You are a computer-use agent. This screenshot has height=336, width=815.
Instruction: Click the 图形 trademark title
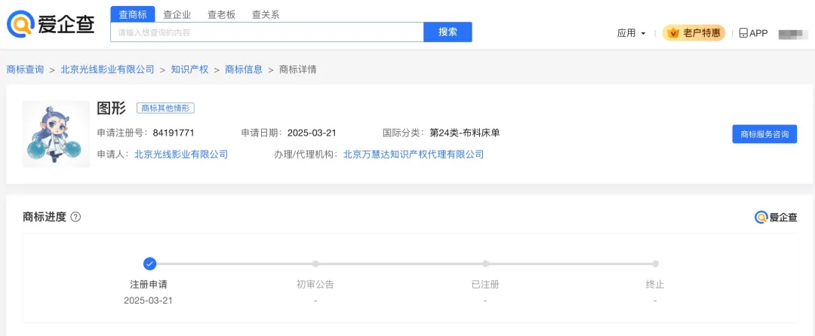(x=111, y=108)
